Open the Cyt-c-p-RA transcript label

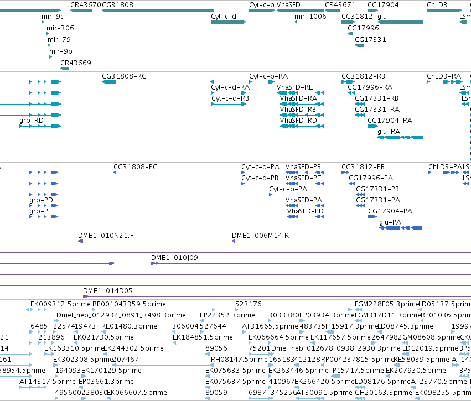point(268,76)
